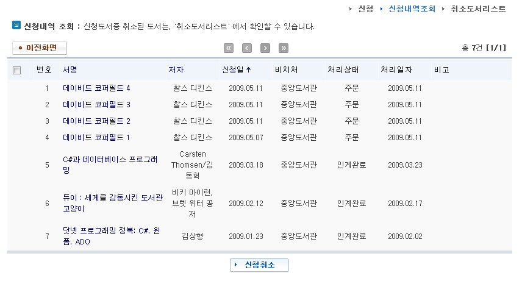Select the 신청내역조회 navigation item
This screenshot has height=281, width=522.
point(412,9)
